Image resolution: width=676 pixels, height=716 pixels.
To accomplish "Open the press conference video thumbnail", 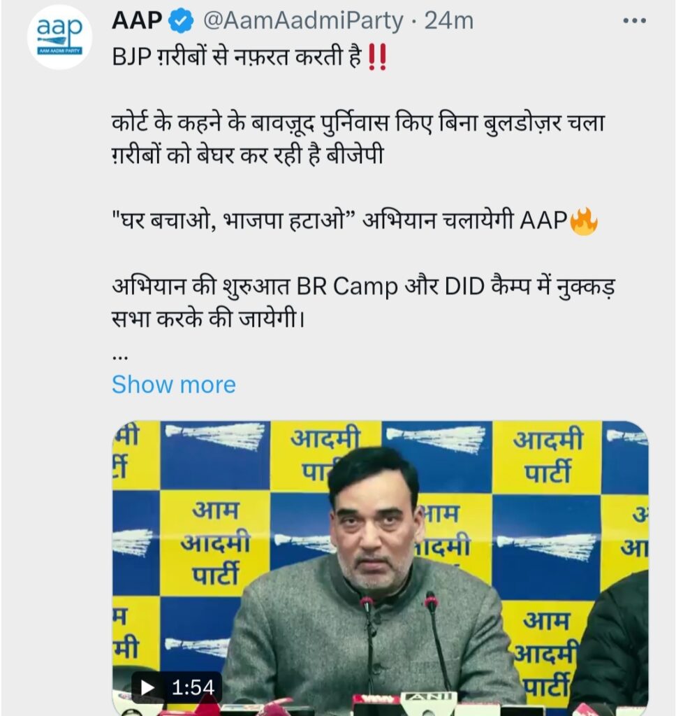I will coord(380,568).
